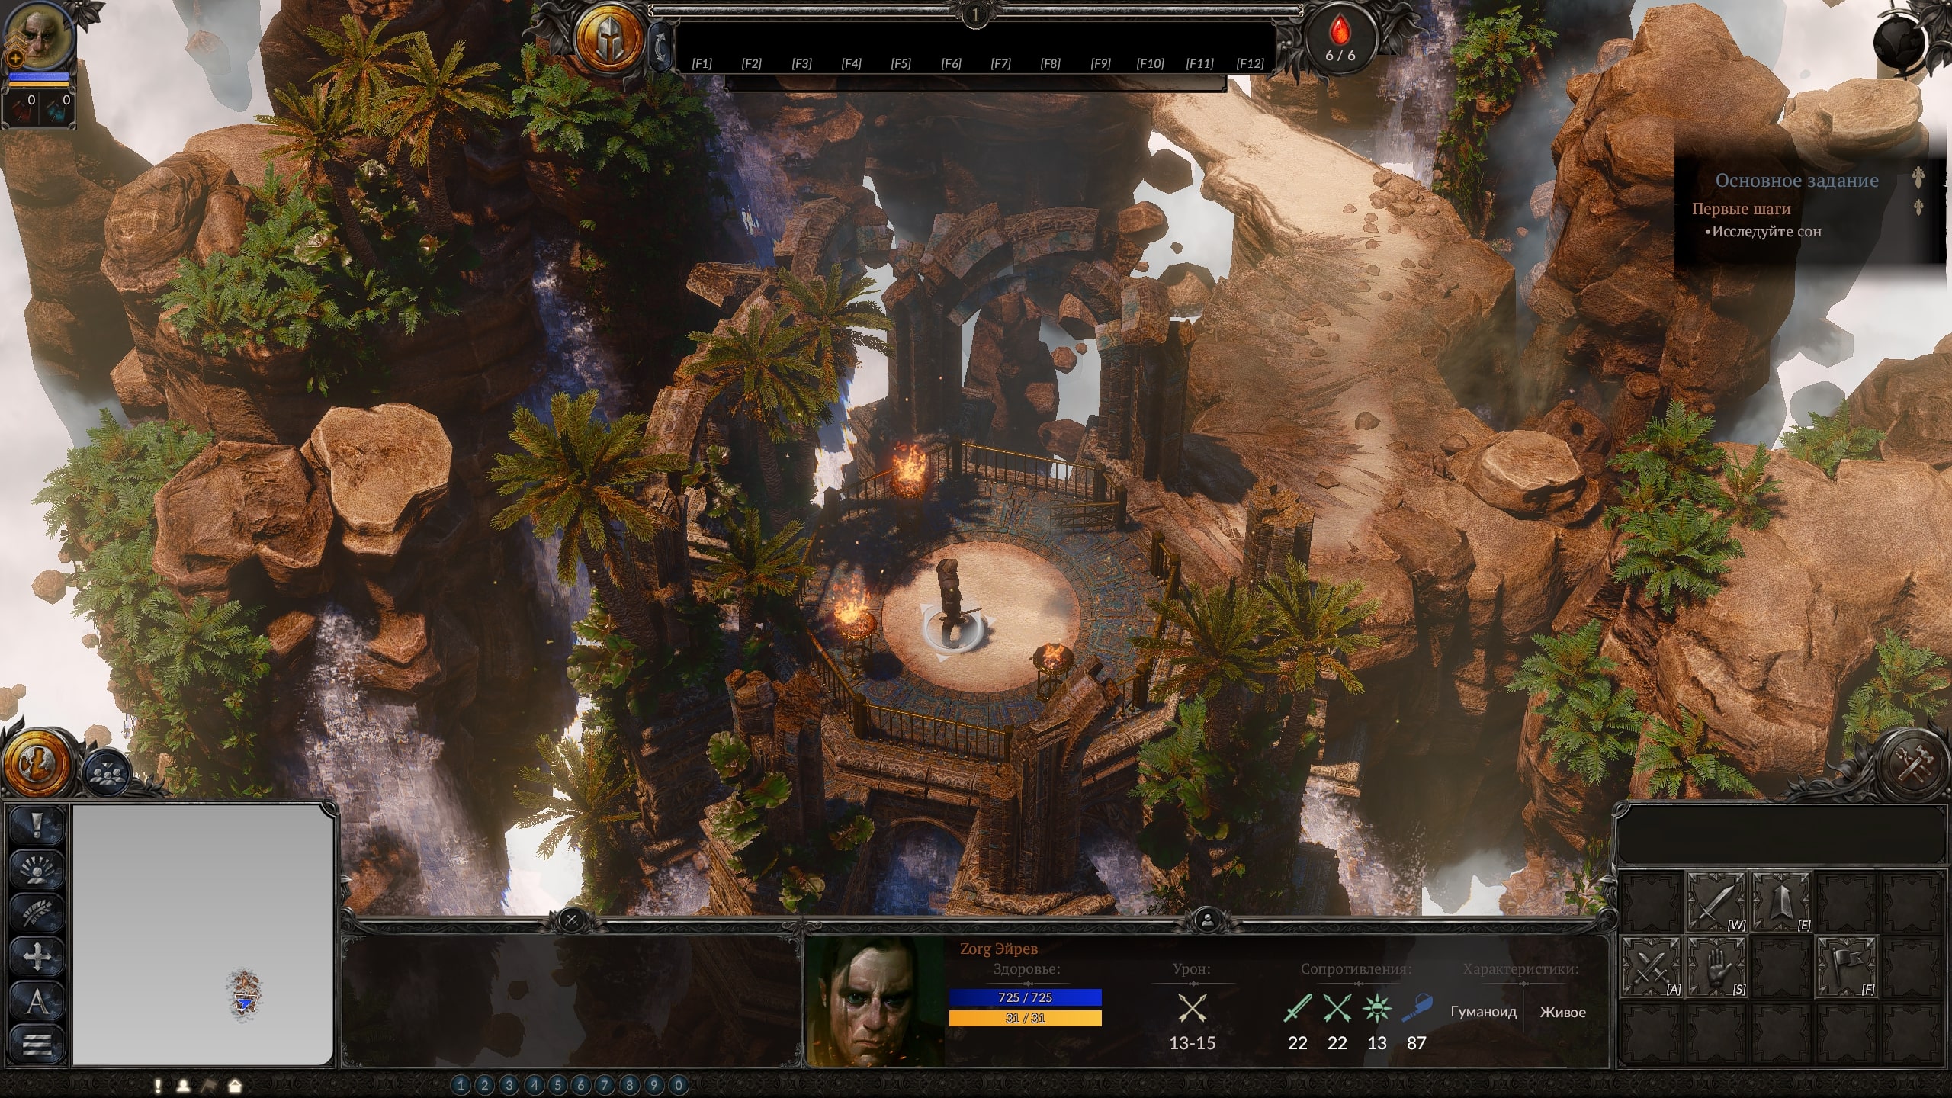Click the green sun resistance icon
The width and height of the screenshot is (1952, 1098).
1376,1009
